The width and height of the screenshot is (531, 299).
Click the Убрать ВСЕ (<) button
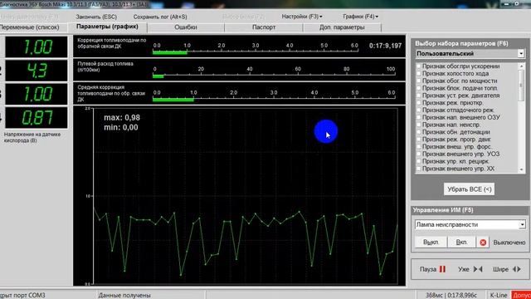(x=469, y=189)
